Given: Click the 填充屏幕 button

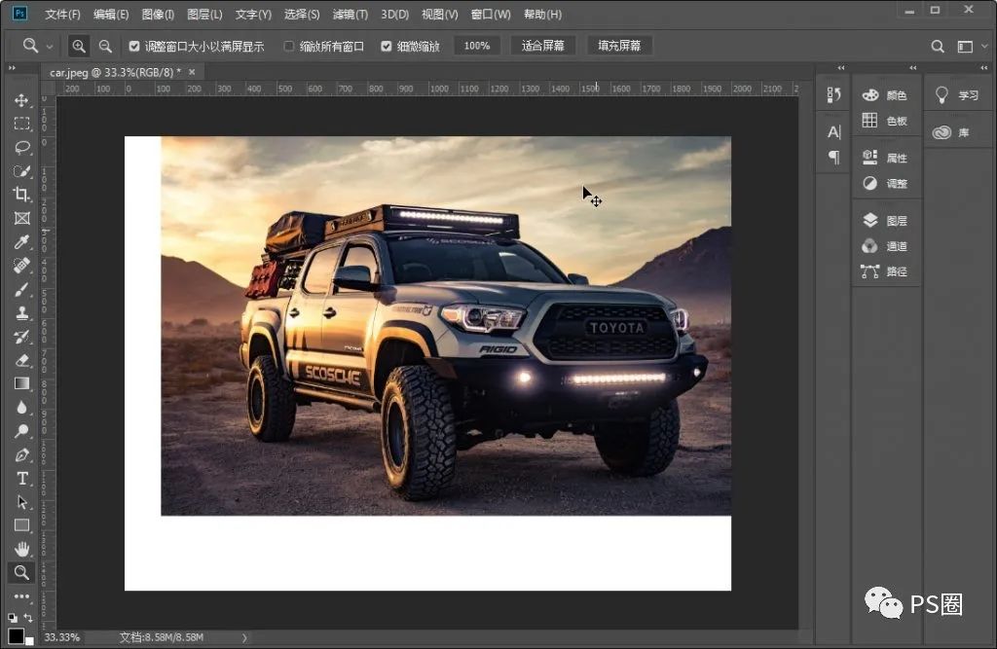Looking at the screenshot, I should pos(619,46).
